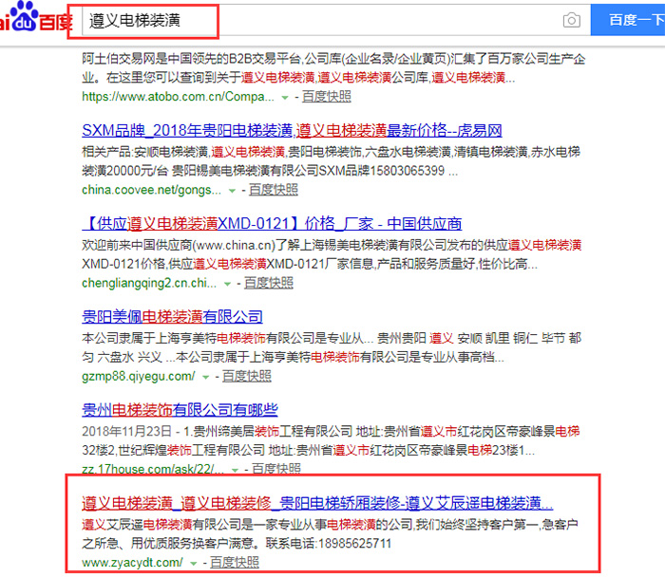Open 贵阳美佩电梯装潢有限公司 result
Screen dimensions: 665x577
173,317
